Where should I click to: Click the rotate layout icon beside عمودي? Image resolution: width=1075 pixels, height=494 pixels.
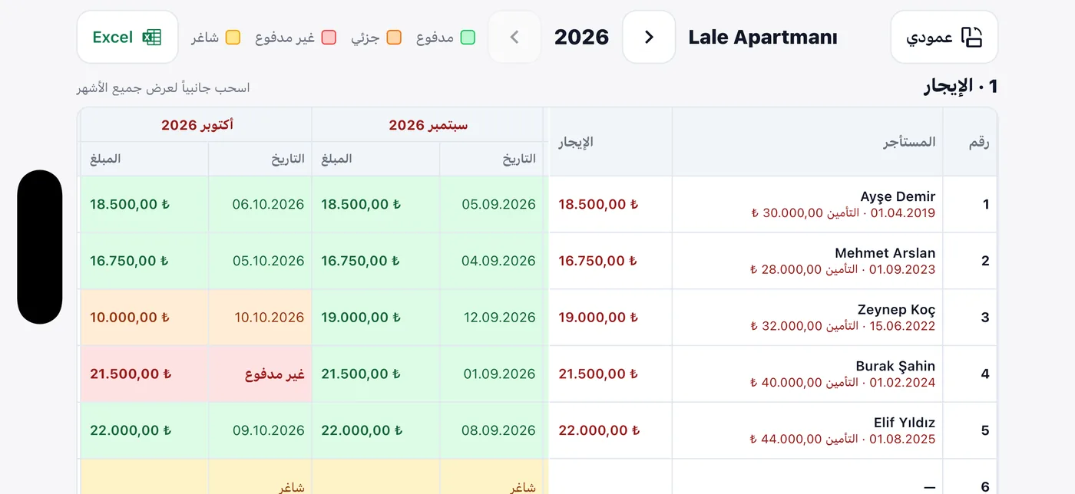coord(972,37)
